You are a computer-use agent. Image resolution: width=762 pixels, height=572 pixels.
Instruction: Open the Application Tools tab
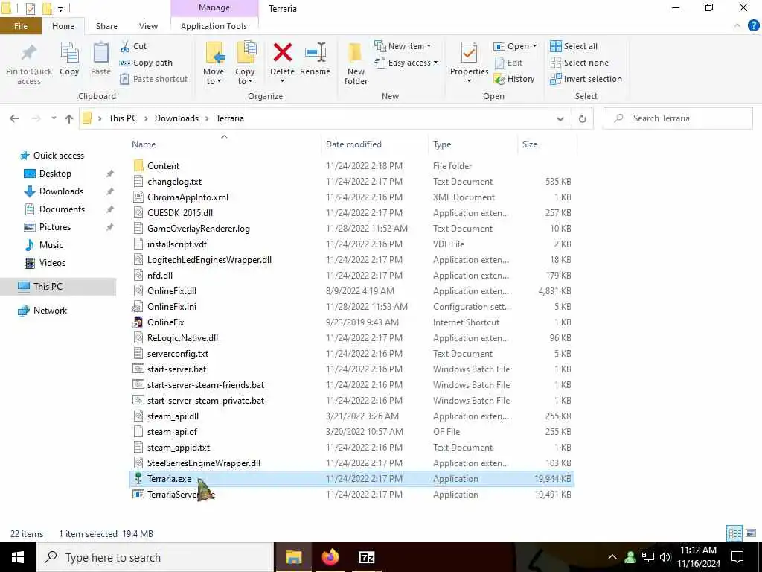coord(214,26)
